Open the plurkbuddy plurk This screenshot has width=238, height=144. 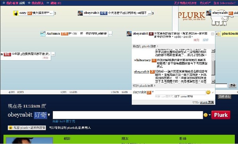coord(230,34)
